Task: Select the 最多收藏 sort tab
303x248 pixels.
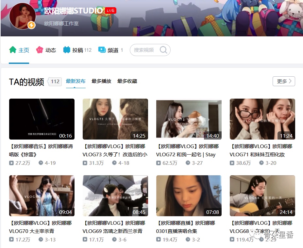Action: pyautogui.click(x=127, y=81)
